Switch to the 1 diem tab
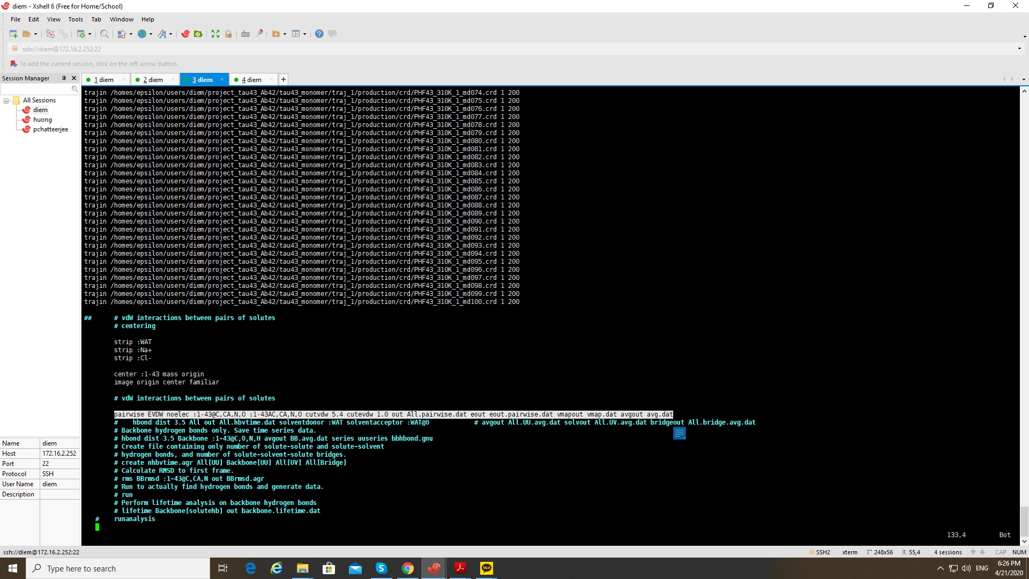Viewport: 1029px width, 579px height. click(104, 80)
